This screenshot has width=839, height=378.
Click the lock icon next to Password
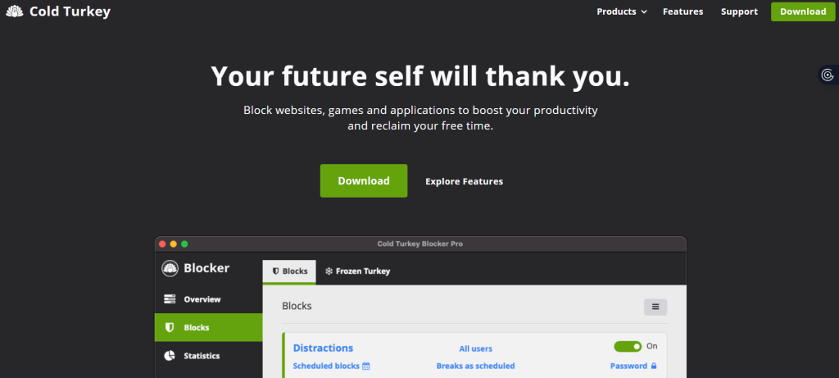pyautogui.click(x=653, y=367)
